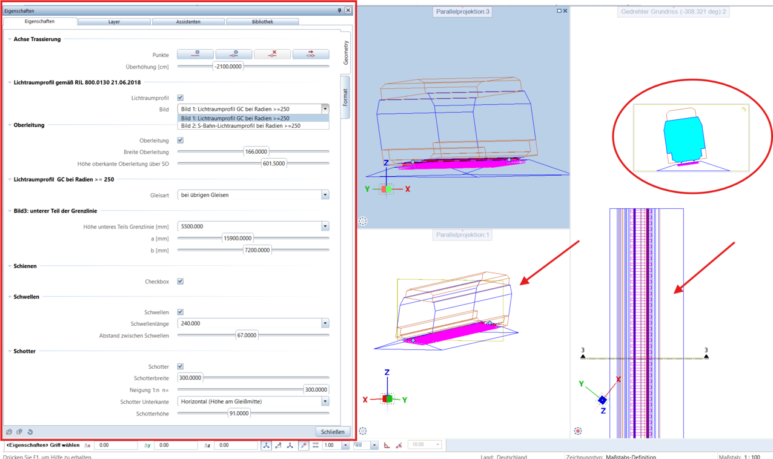
Task: Click the angle input icon in bottom toolbar
Action: [386, 445]
